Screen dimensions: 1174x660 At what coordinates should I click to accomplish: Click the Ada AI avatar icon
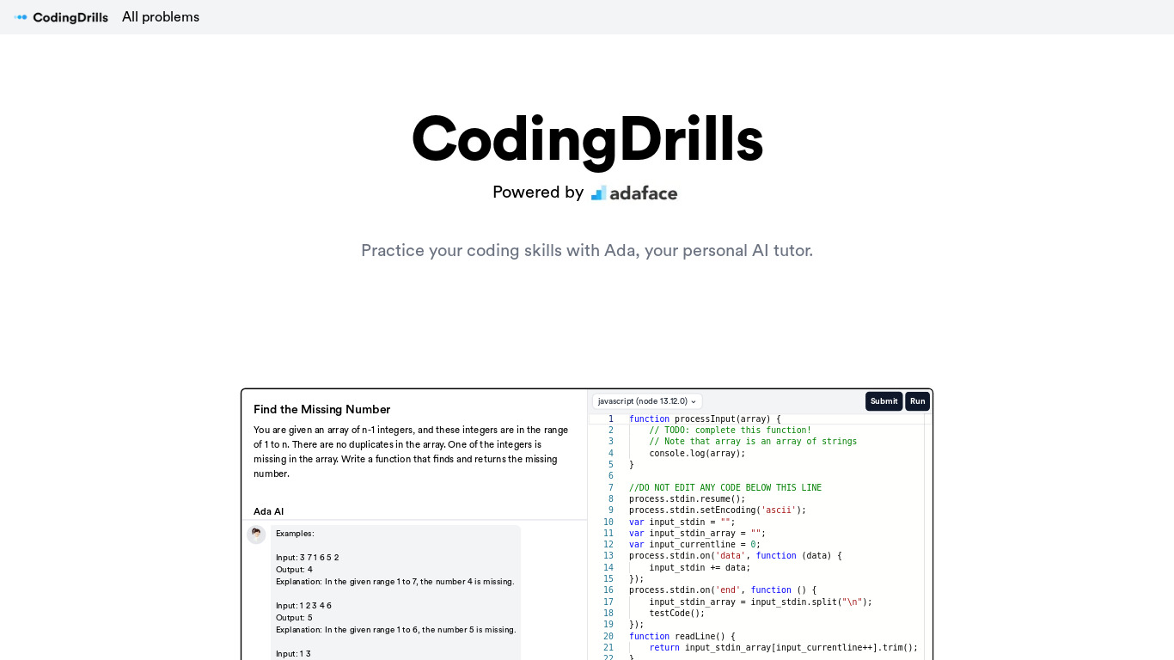pos(256,535)
